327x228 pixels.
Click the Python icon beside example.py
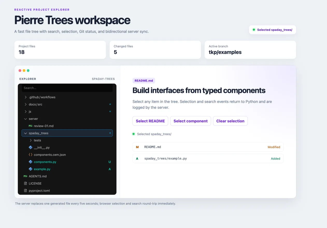[30, 169]
